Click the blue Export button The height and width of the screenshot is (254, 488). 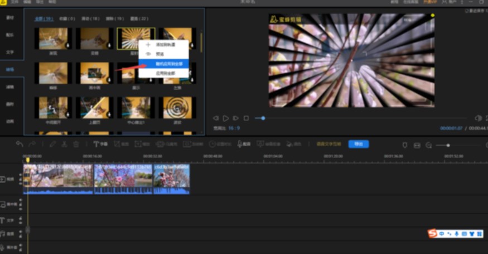pyautogui.click(x=358, y=144)
